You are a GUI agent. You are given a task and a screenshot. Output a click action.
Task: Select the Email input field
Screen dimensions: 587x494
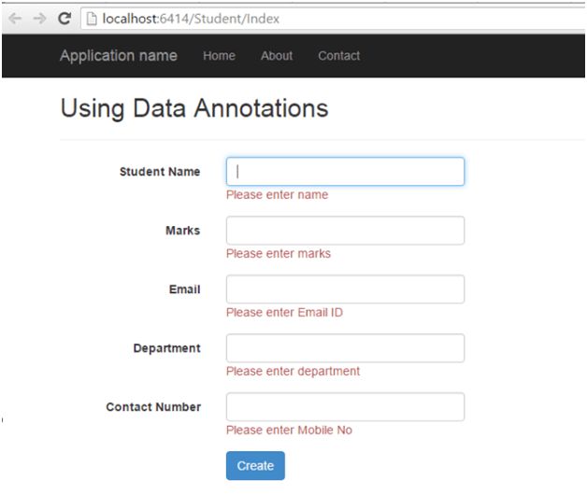(345, 289)
